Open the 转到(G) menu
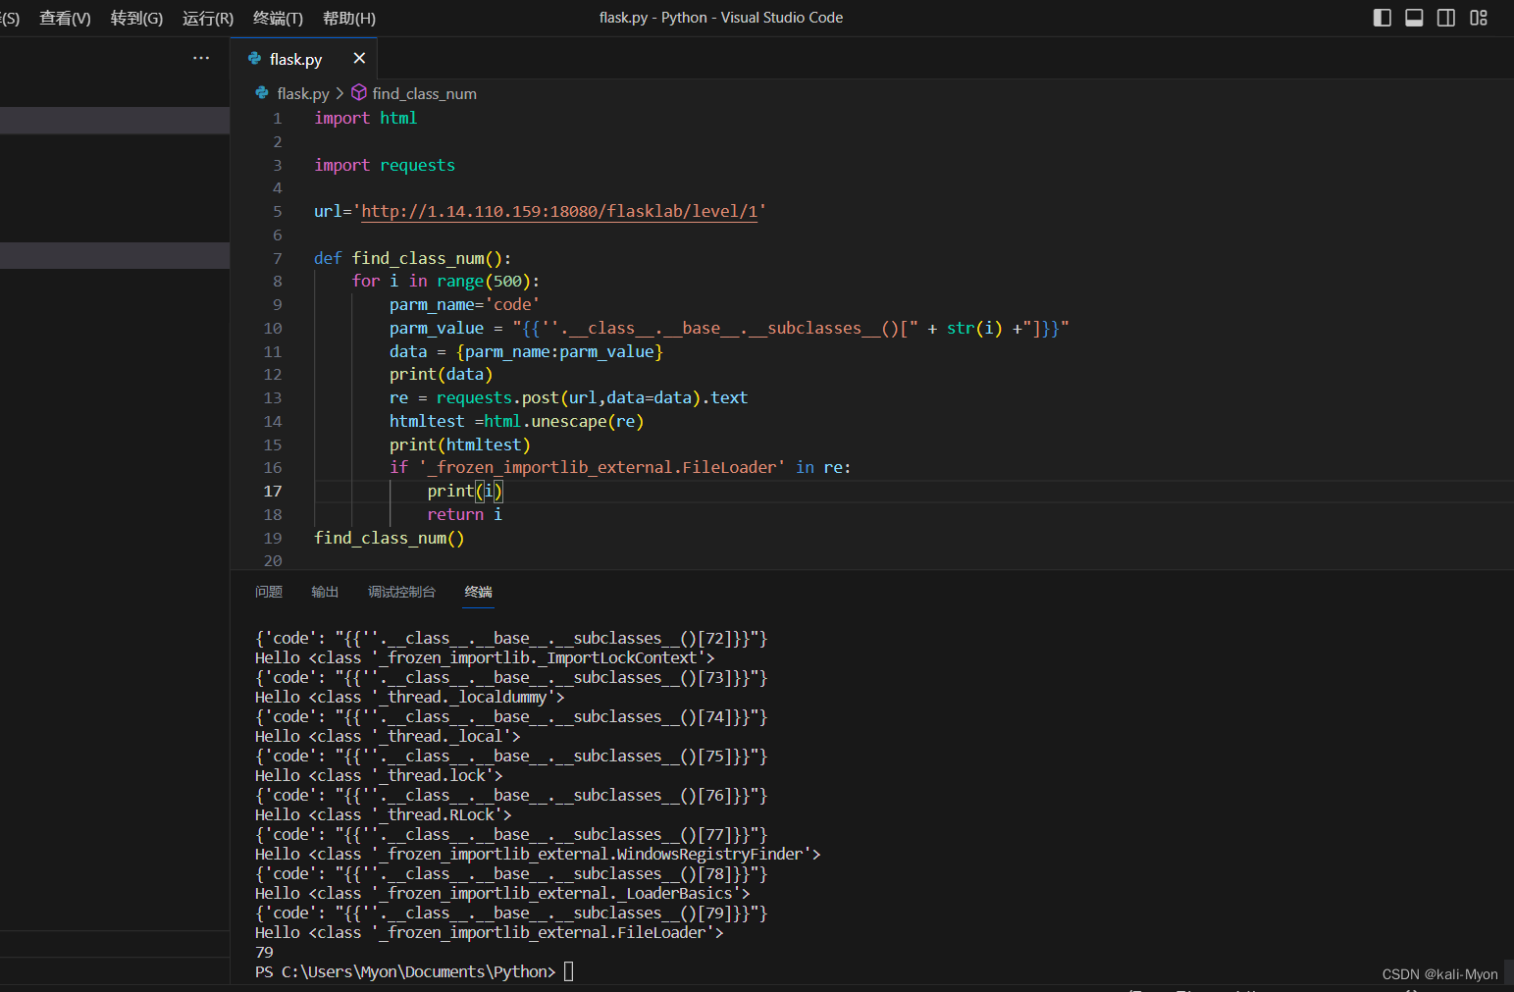1514x992 pixels. point(136,18)
